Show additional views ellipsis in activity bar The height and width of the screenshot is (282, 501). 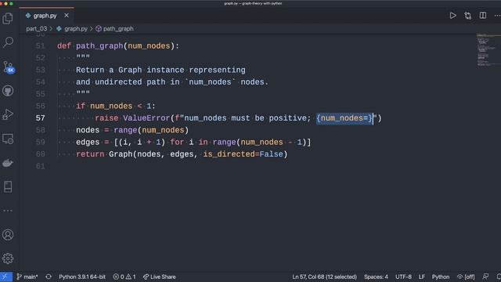pos(8,211)
